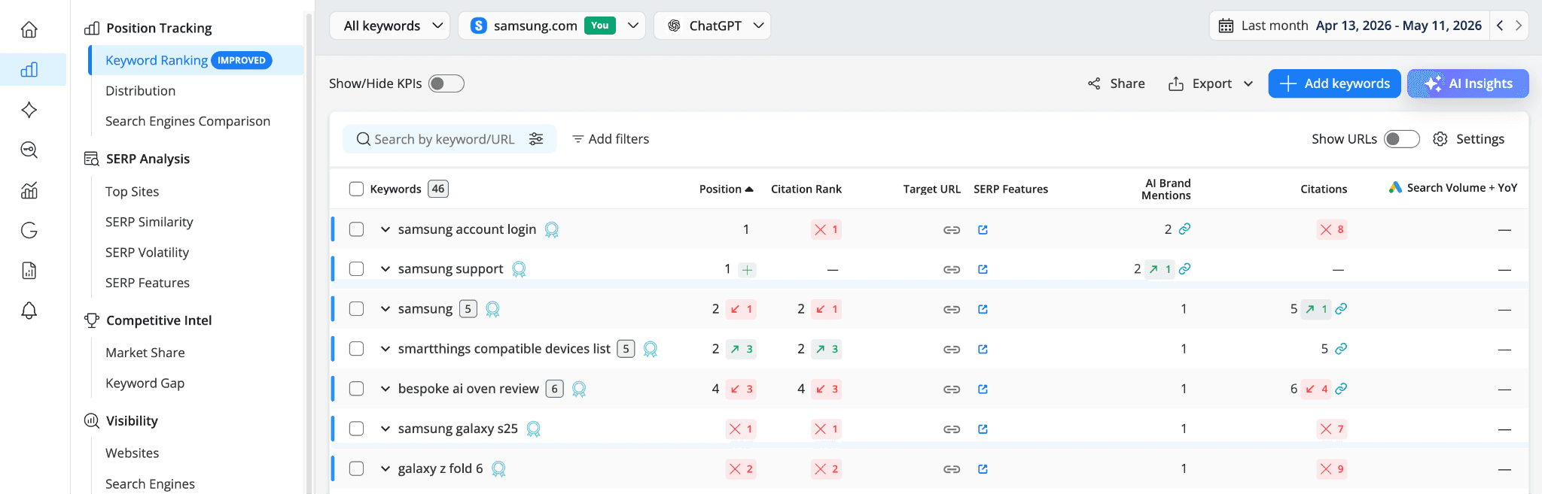Click the Add keywords button

pos(1334,83)
